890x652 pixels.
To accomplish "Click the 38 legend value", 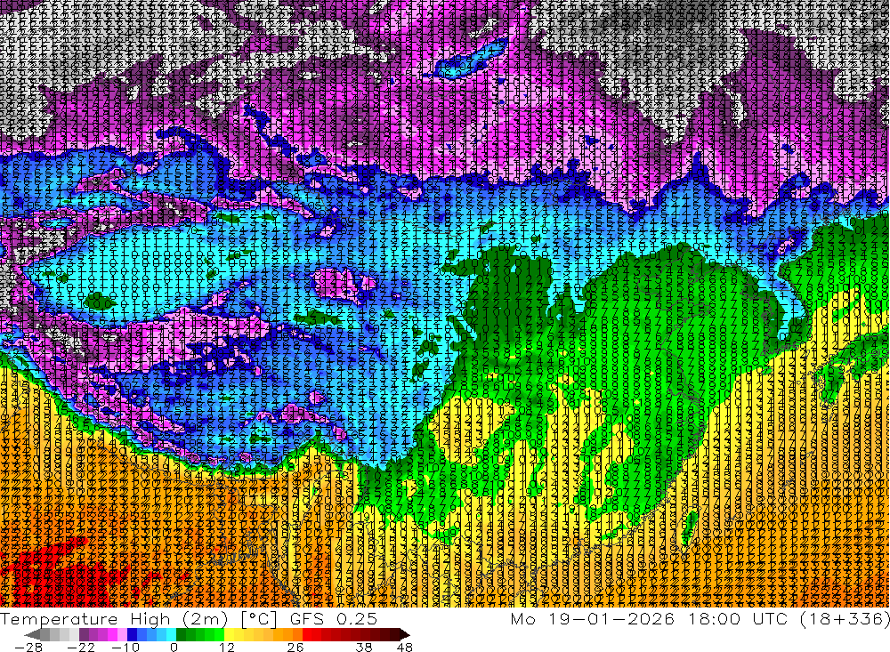I will coord(364,647).
